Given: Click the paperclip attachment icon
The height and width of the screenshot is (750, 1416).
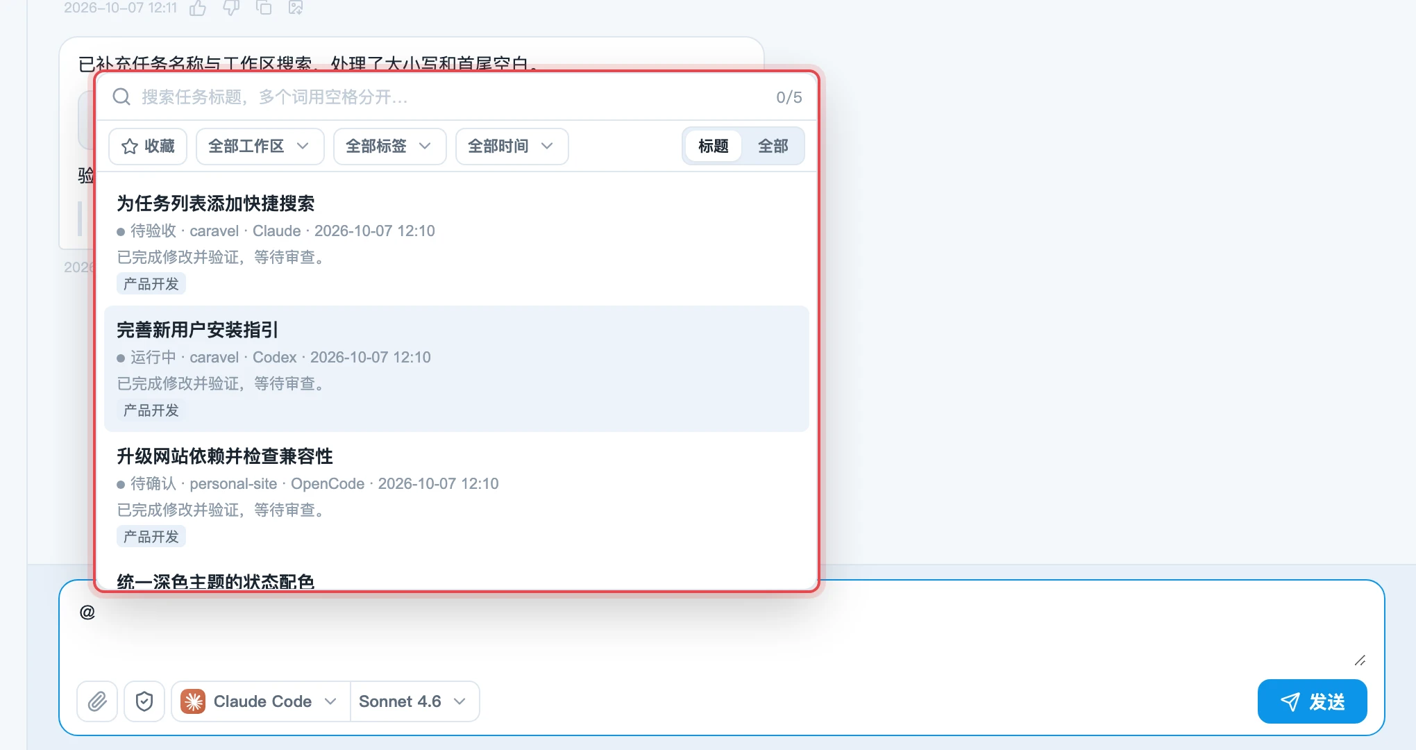Looking at the screenshot, I should 97,701.
